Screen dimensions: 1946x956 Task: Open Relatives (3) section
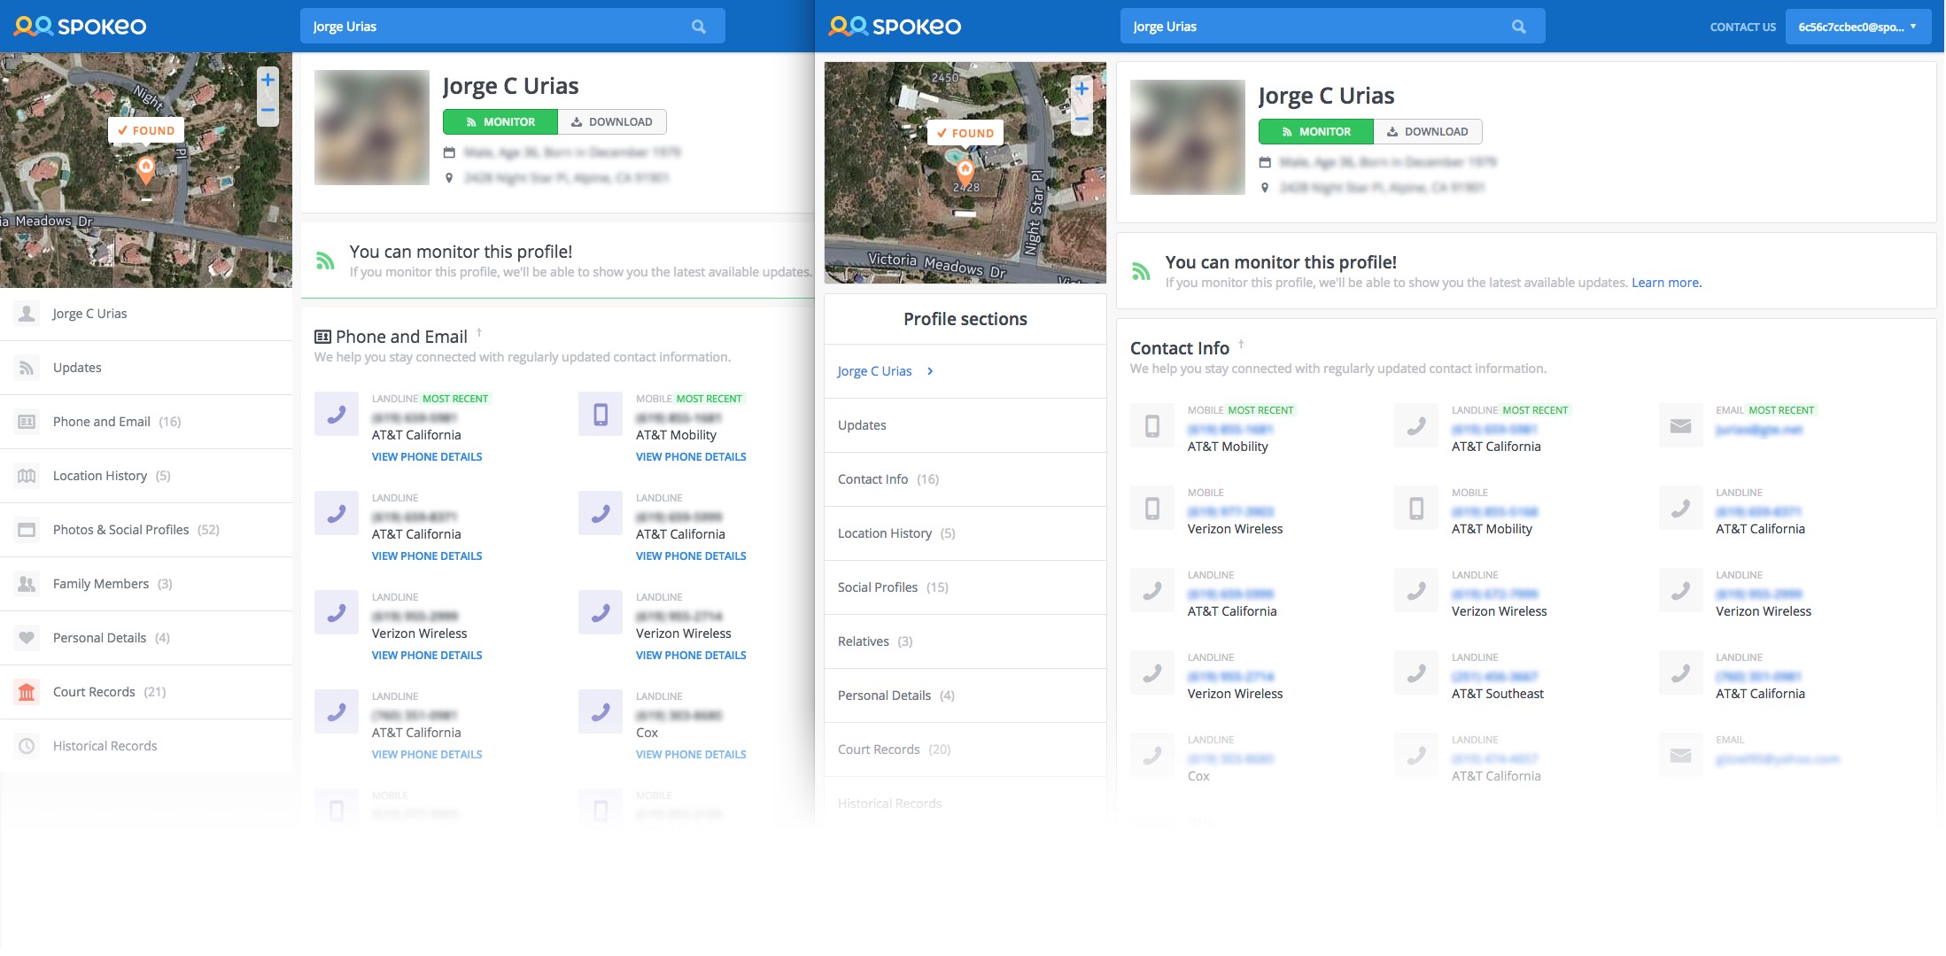(965, 641)
